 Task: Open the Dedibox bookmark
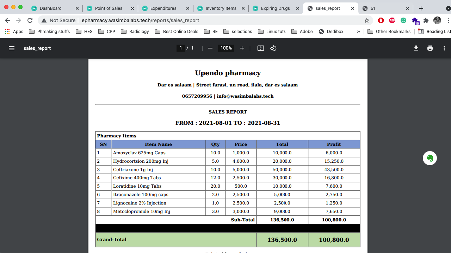tap(331, 32)
